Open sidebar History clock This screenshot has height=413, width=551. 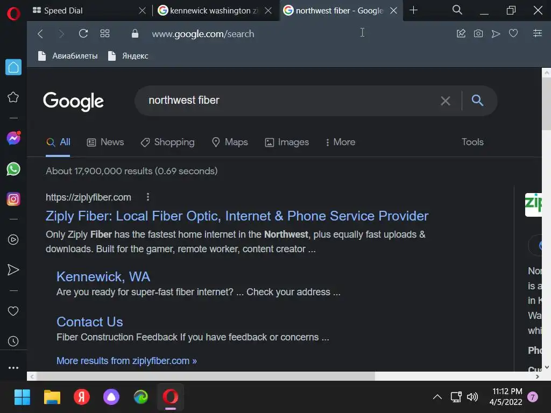pyautogui.click(x=13, y=341)
